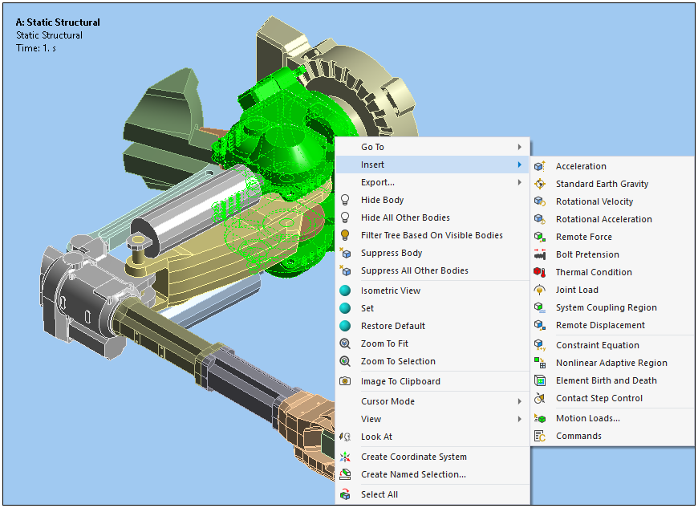Click the Thermal Condition icon
Screen dimensions: 698x508
click(540, 272)
